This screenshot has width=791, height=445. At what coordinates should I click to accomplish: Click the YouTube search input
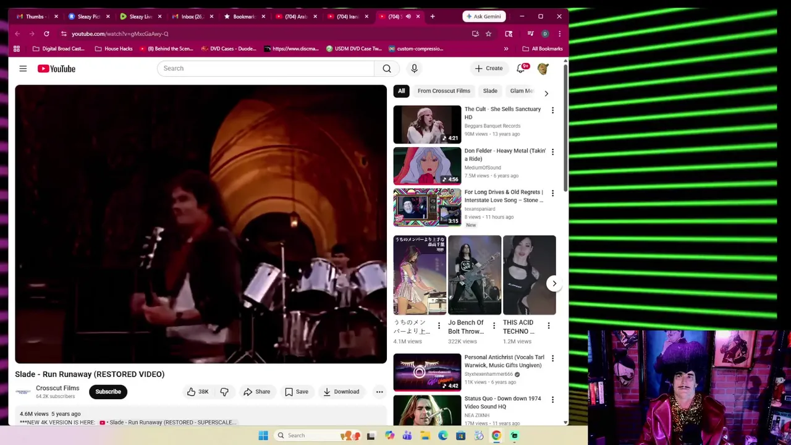266,69
